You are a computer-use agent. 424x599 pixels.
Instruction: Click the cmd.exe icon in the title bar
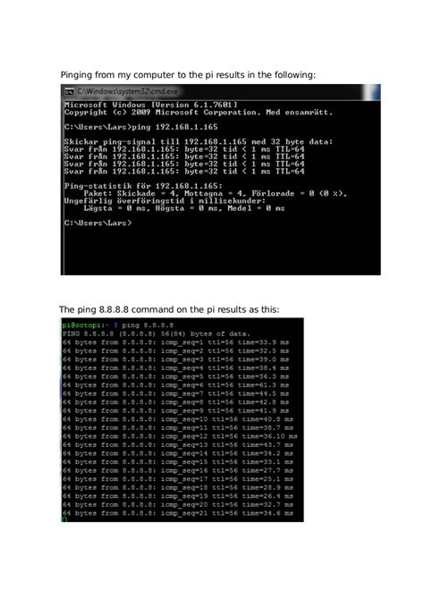pos(69,91)
